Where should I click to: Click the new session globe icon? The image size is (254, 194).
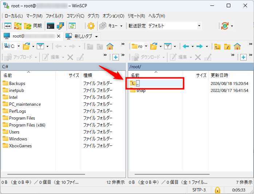tap(225, 26)
